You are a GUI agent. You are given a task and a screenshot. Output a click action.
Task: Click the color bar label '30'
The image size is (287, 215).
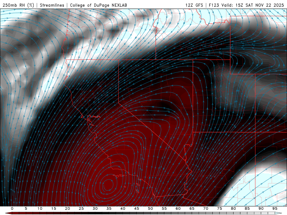tap(95, 209)
